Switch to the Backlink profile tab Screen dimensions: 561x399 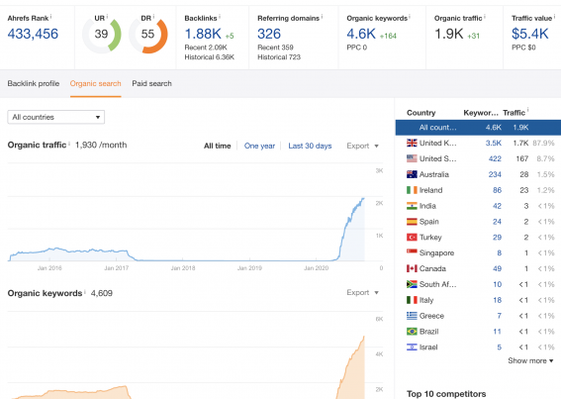34,83
